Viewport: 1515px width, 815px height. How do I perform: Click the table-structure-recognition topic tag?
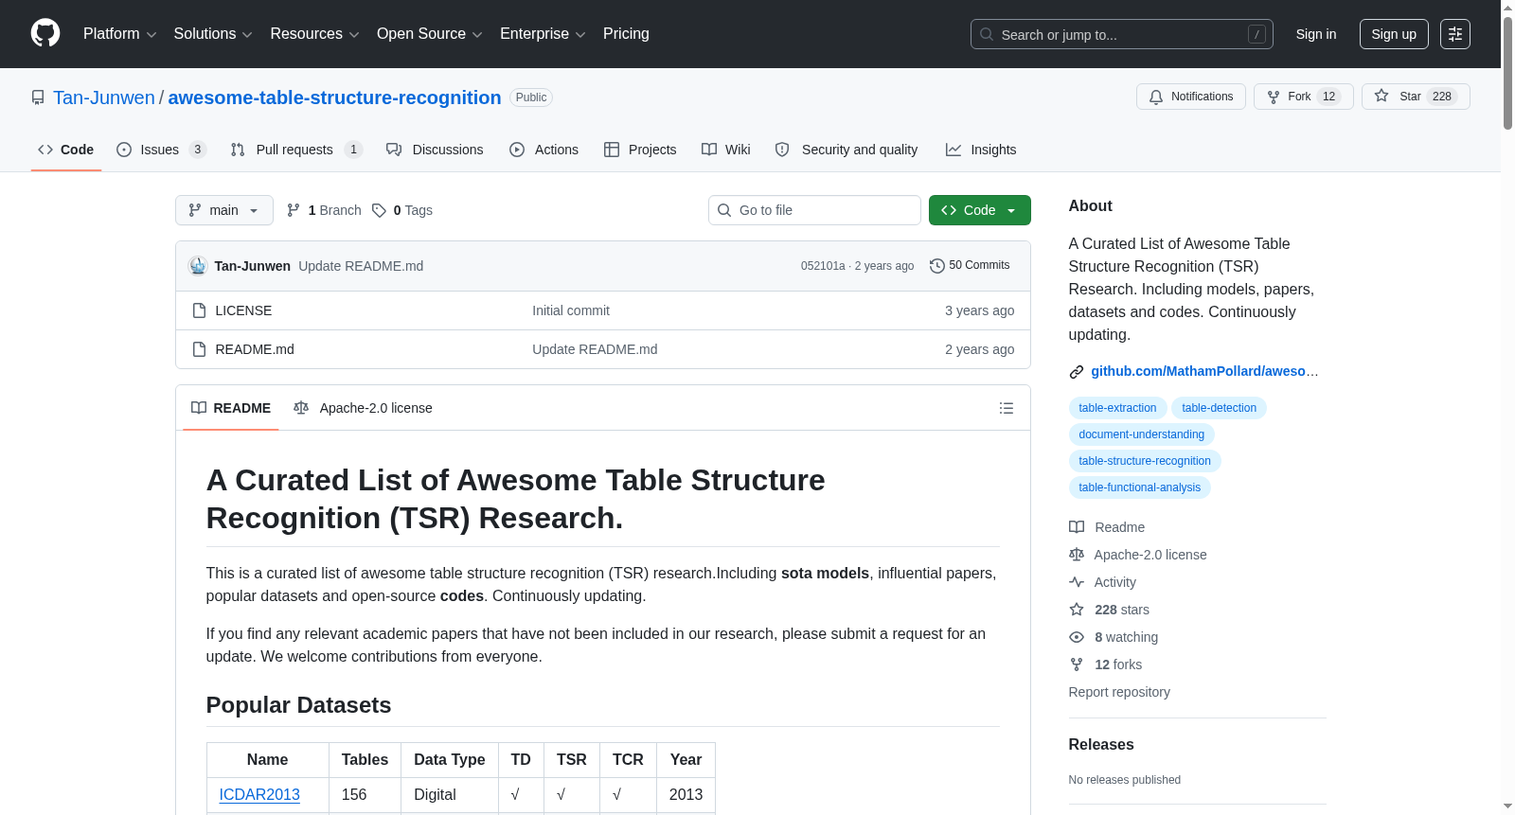(1145, 461)
